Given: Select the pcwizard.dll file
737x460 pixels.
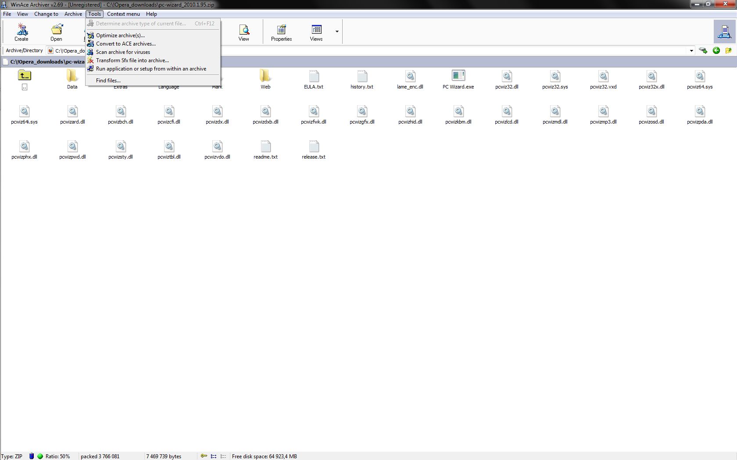Looking at the screenshot, I should point(72,115).
